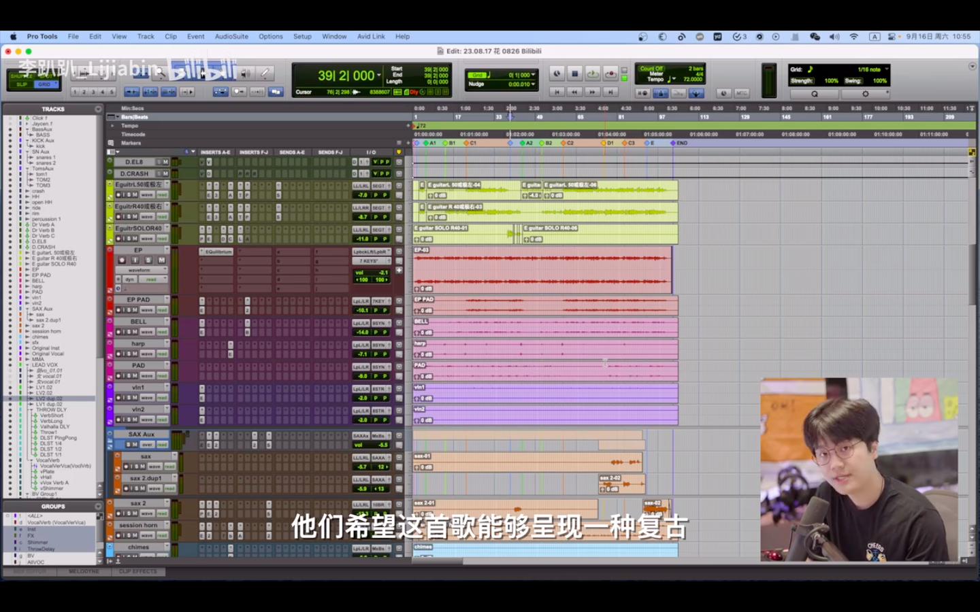The height and width of the screenshot is (612, 980).
Task: Open the Groups list options menu
Action: [98, 506]
